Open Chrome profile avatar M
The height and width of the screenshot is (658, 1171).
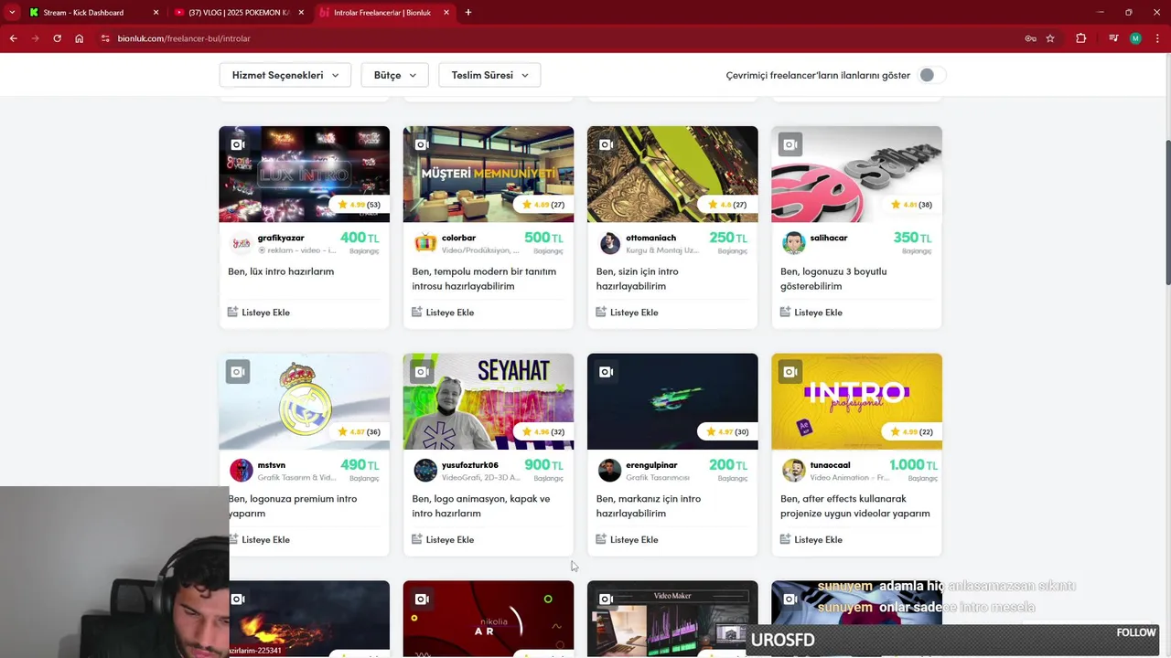tap(1135, 38)
